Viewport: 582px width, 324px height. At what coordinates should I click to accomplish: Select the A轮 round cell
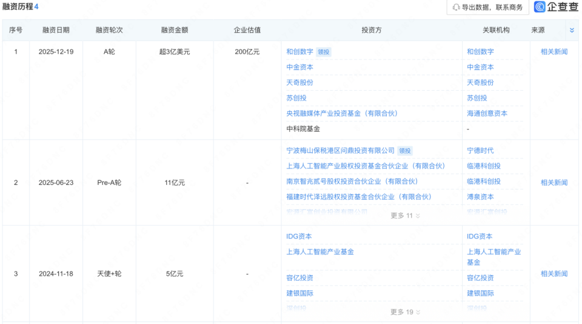pos(109,52)
